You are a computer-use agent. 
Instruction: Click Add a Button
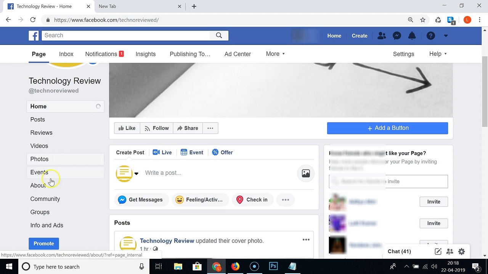[x=387, y=128]
